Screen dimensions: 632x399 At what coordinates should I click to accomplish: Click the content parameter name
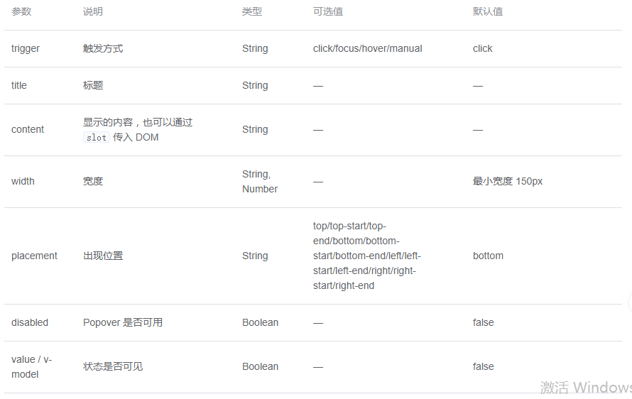(x=28, y=129)
